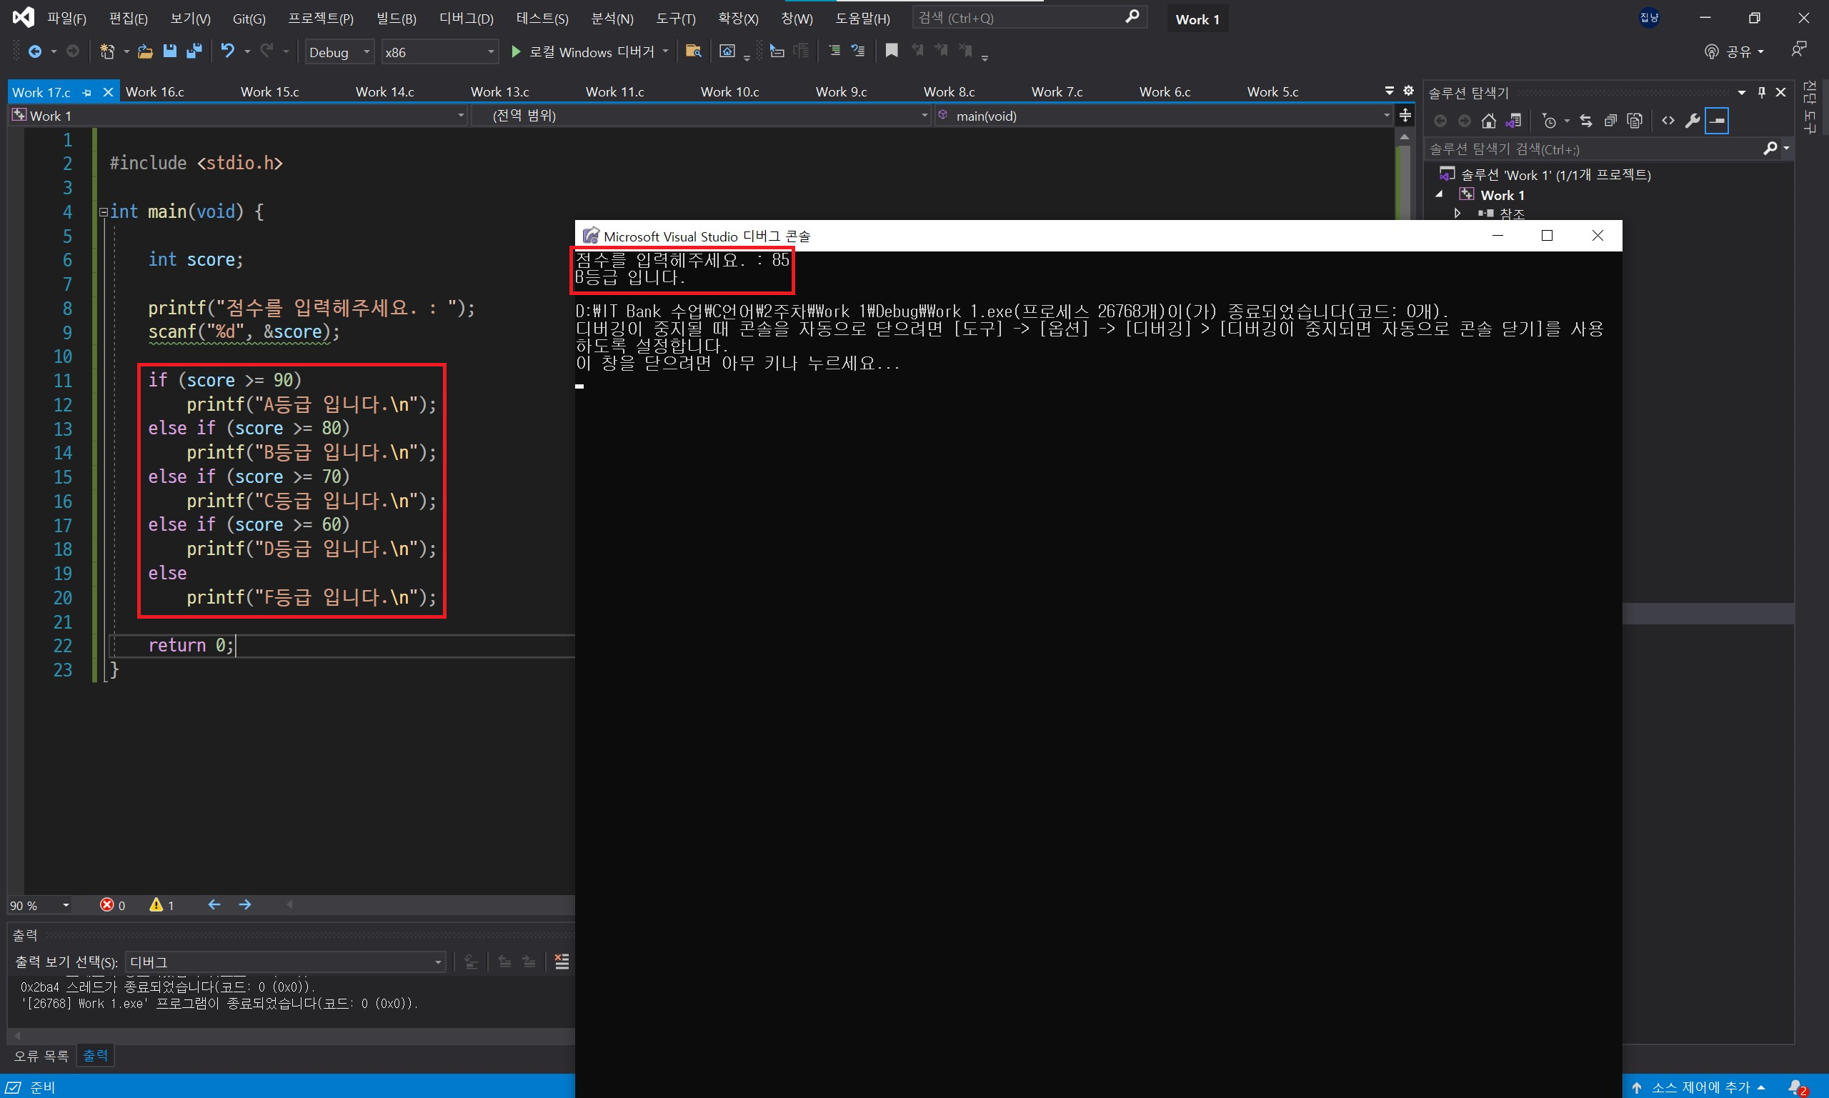Viewport: 1829px width, 1098px height.
Task: Toggle Preview Selected Items in Solution Explorer
Action: 1718,121
